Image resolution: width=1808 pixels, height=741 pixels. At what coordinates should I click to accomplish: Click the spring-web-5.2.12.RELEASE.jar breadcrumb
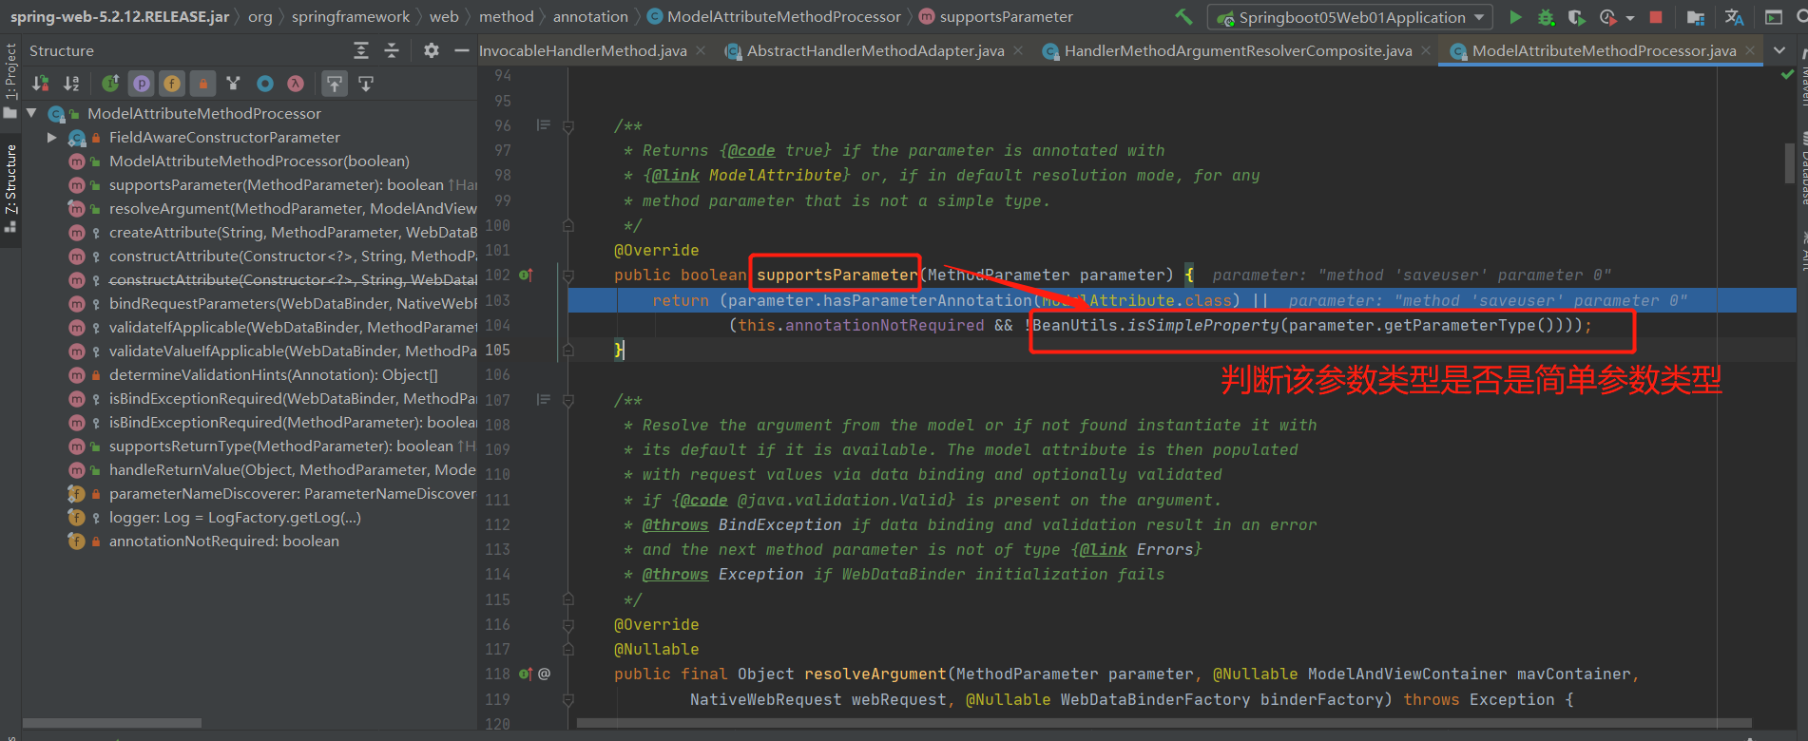(x=120, y=16)
